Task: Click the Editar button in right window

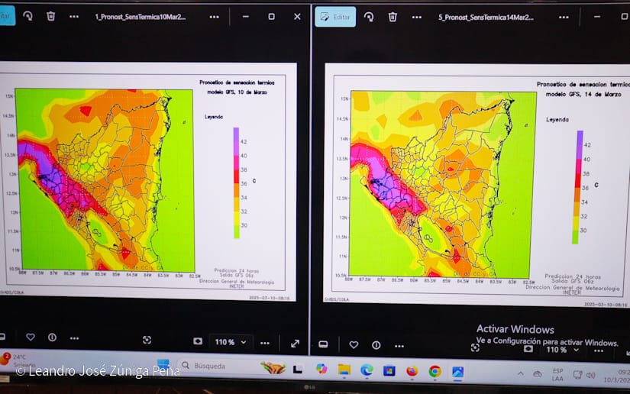Action: (335, 17)
